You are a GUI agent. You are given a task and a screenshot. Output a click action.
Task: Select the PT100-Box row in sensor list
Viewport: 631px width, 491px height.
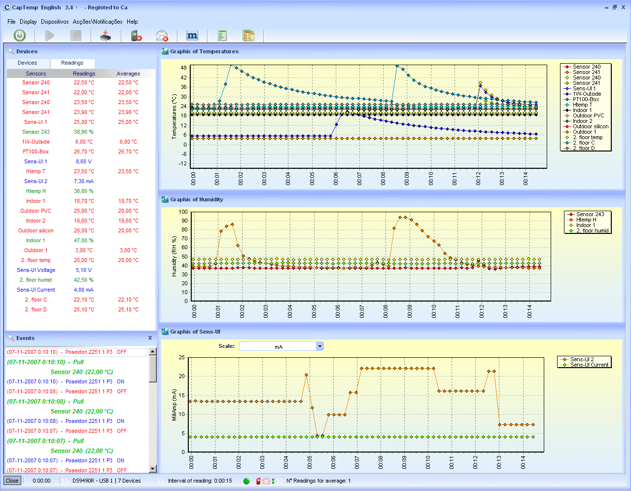pos(81,151)
